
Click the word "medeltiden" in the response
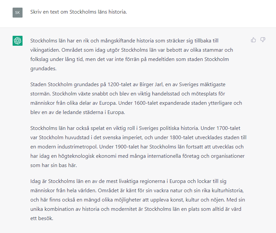[x=171, y=59]
